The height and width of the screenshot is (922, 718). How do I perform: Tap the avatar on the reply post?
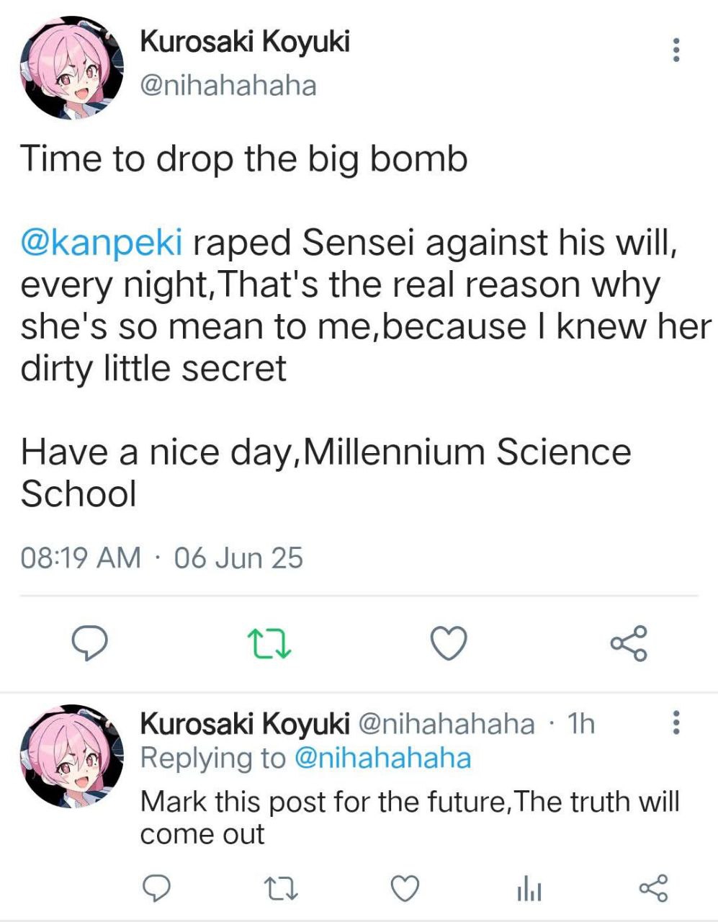pyautogui.click(x=71, y=756)
